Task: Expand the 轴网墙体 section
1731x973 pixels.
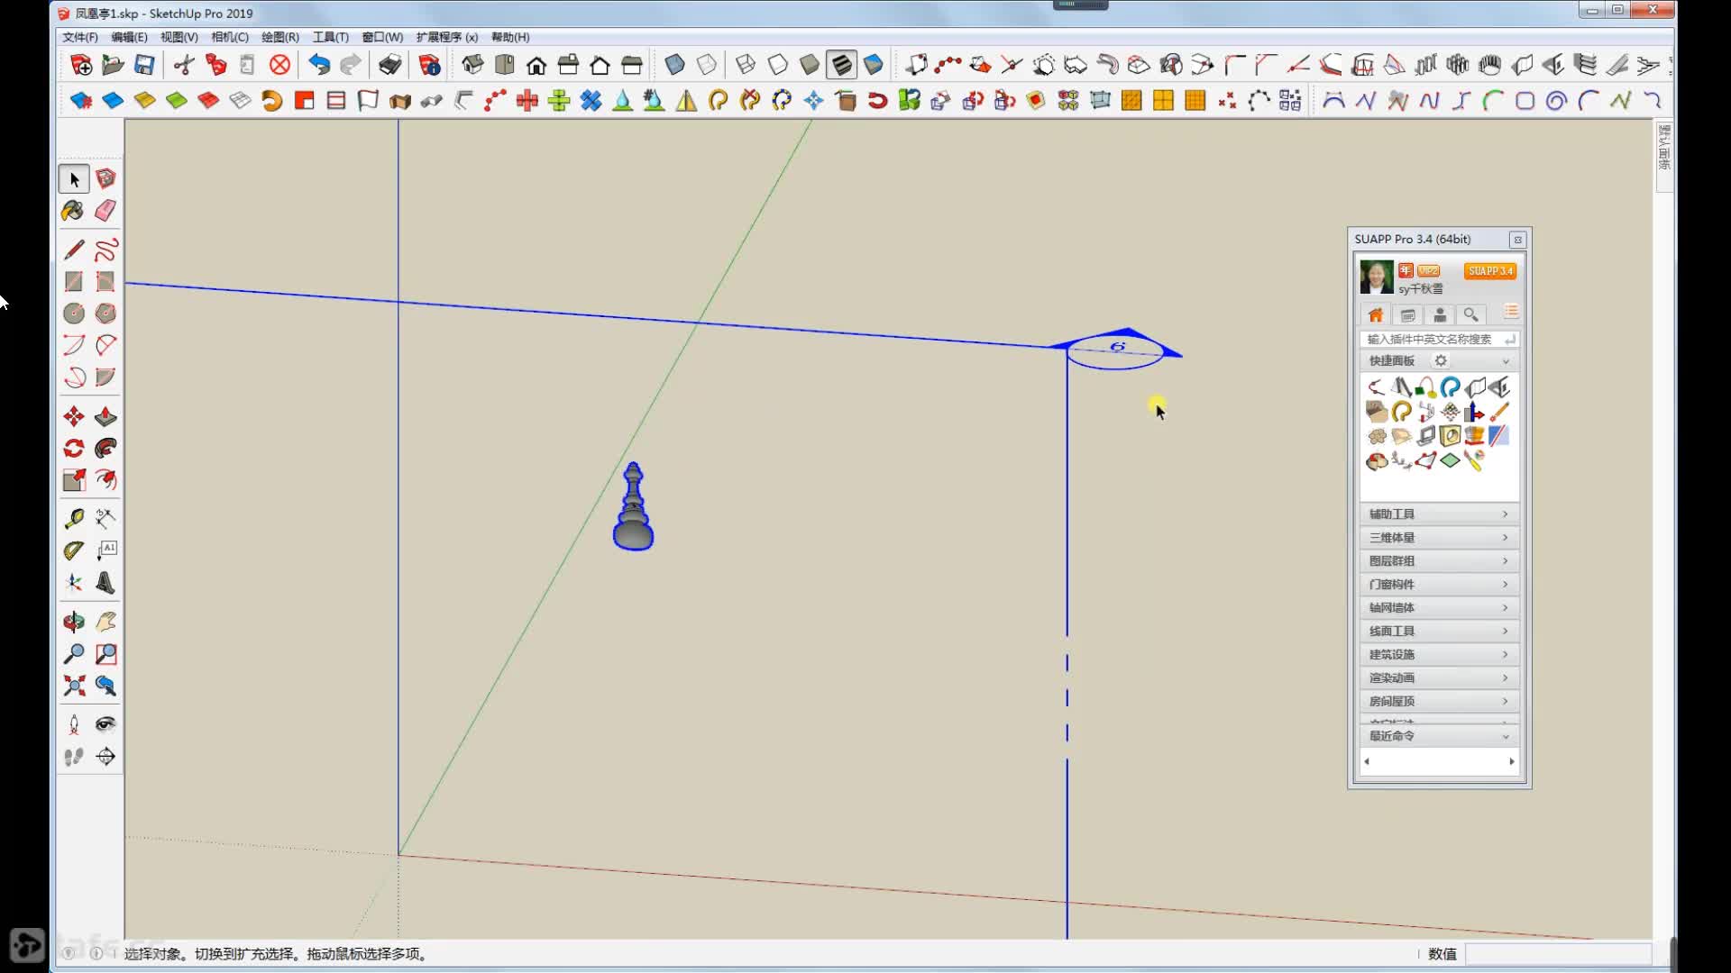Action: click(x=1439, y=607)
